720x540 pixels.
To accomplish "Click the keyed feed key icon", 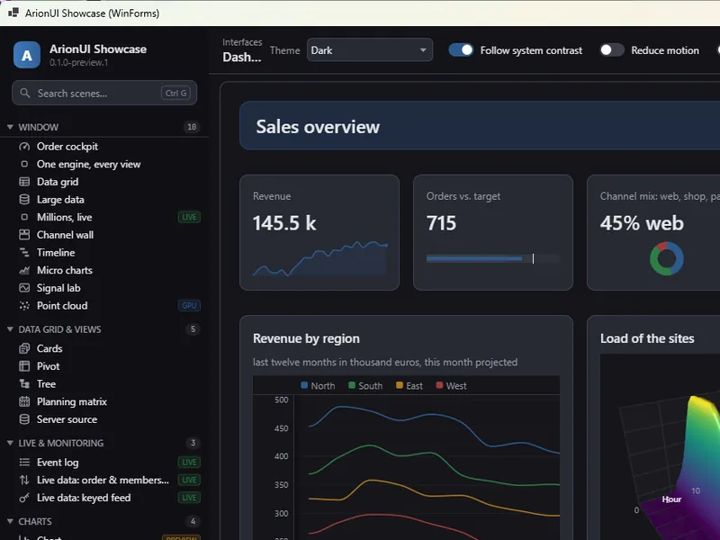I will click(24, 498).
